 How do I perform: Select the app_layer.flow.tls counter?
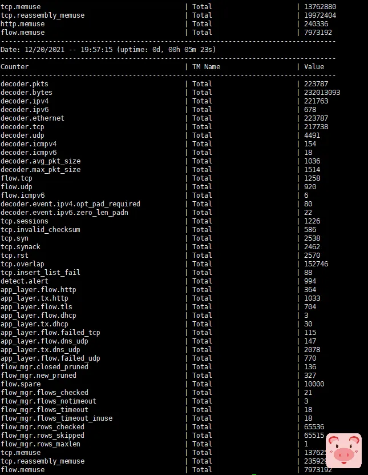pyautogui.click(x=37, y=307)
